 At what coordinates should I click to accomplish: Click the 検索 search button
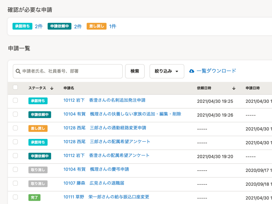[135, 71]
